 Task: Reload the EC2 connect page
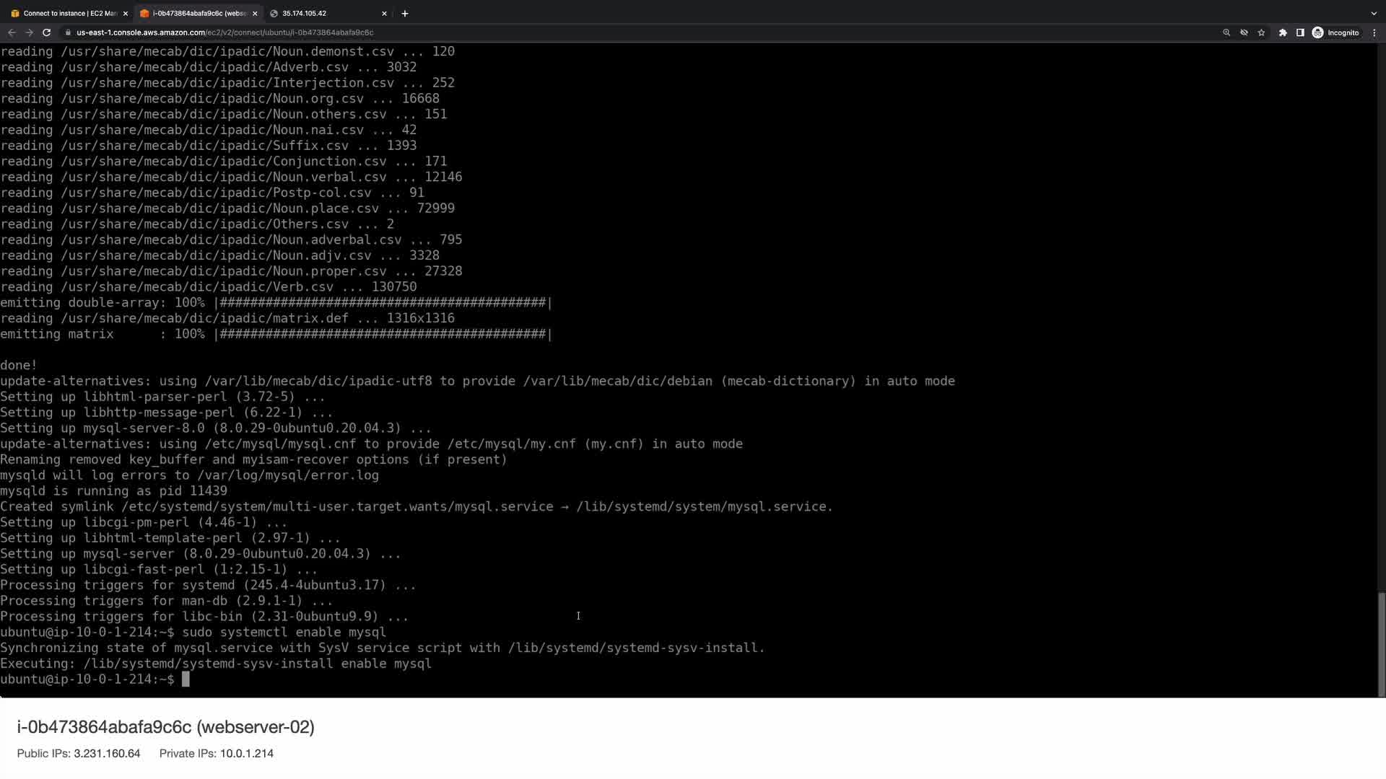click(x=47, y=32)
